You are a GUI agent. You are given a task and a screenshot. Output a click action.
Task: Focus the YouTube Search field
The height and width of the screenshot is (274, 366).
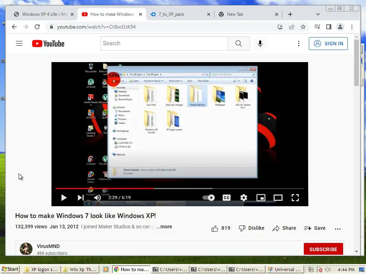164,44
